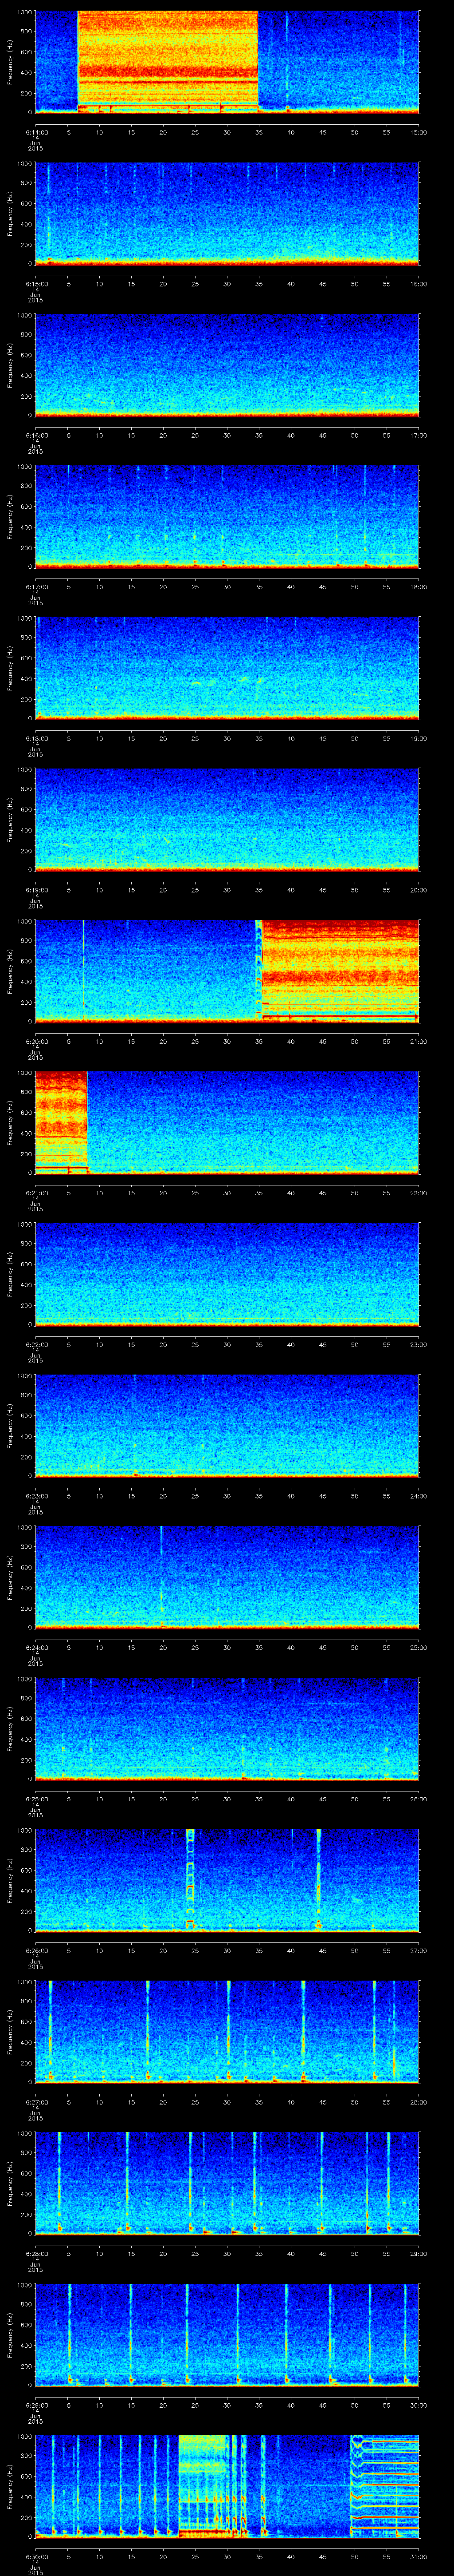Click the spectrogram panel starting at 6:19:00
This screenshot has width=454, height=2576.
pos(227,819)
